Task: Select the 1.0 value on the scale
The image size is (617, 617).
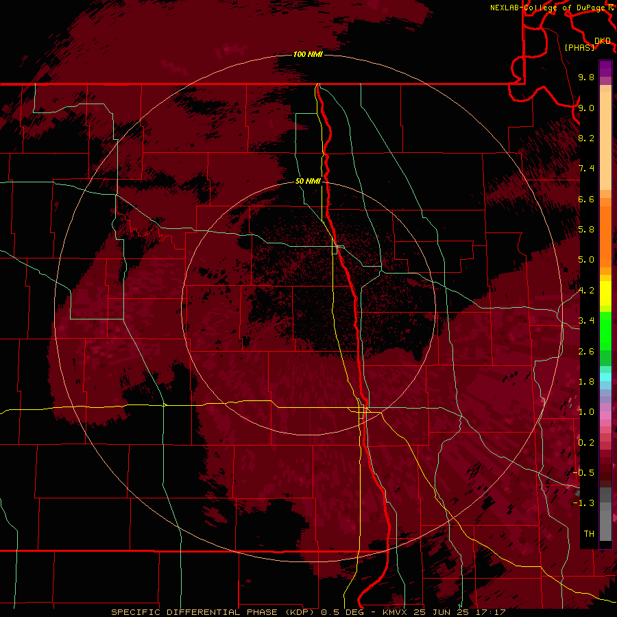Action: 586,412
